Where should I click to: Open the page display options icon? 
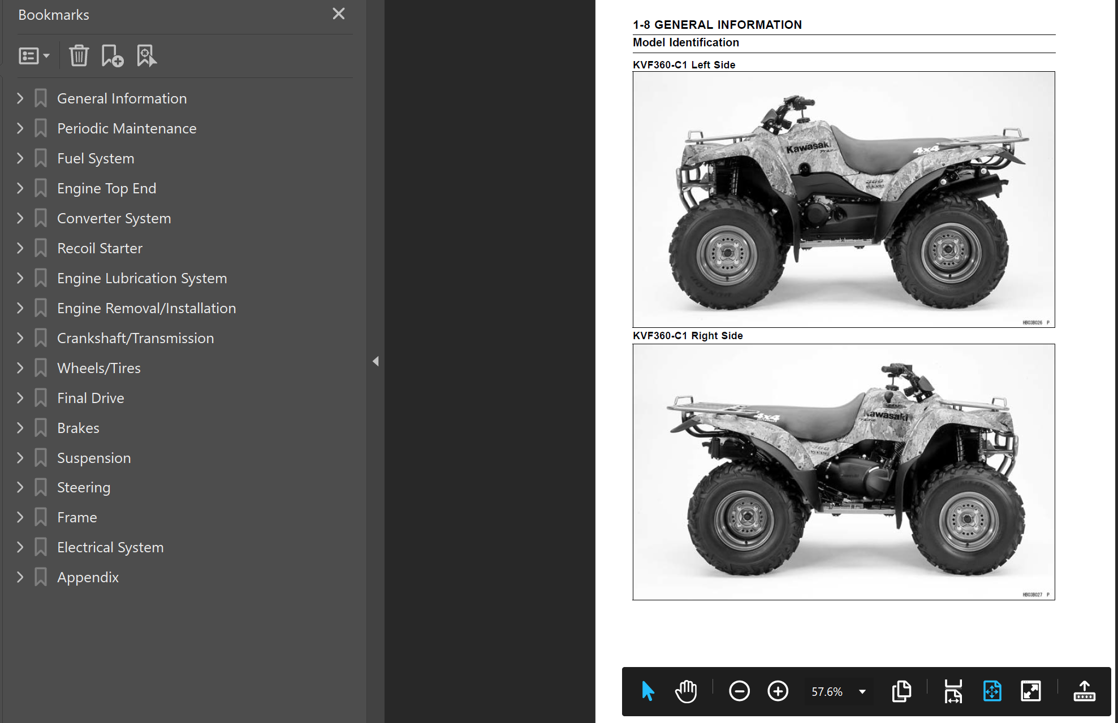pyautogui.click(x=901, y=691)
